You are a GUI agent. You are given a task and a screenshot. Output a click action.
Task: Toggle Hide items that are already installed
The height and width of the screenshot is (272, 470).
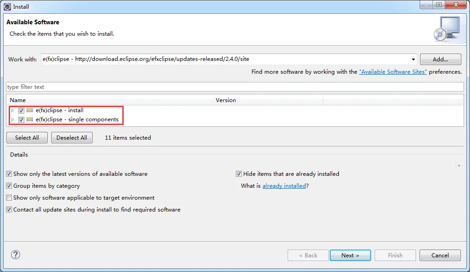(x=239, y=174)
